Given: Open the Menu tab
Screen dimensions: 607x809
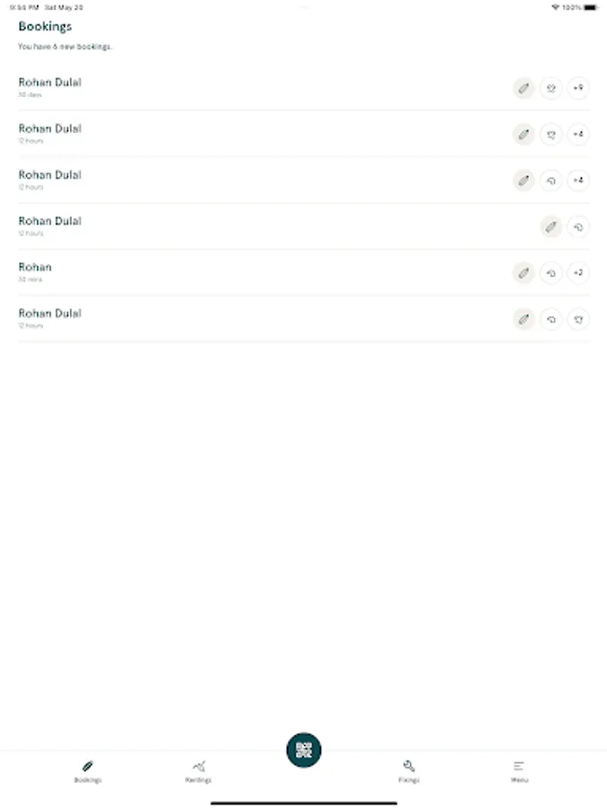Looking at the screenshot, I should tap(519, 770).
